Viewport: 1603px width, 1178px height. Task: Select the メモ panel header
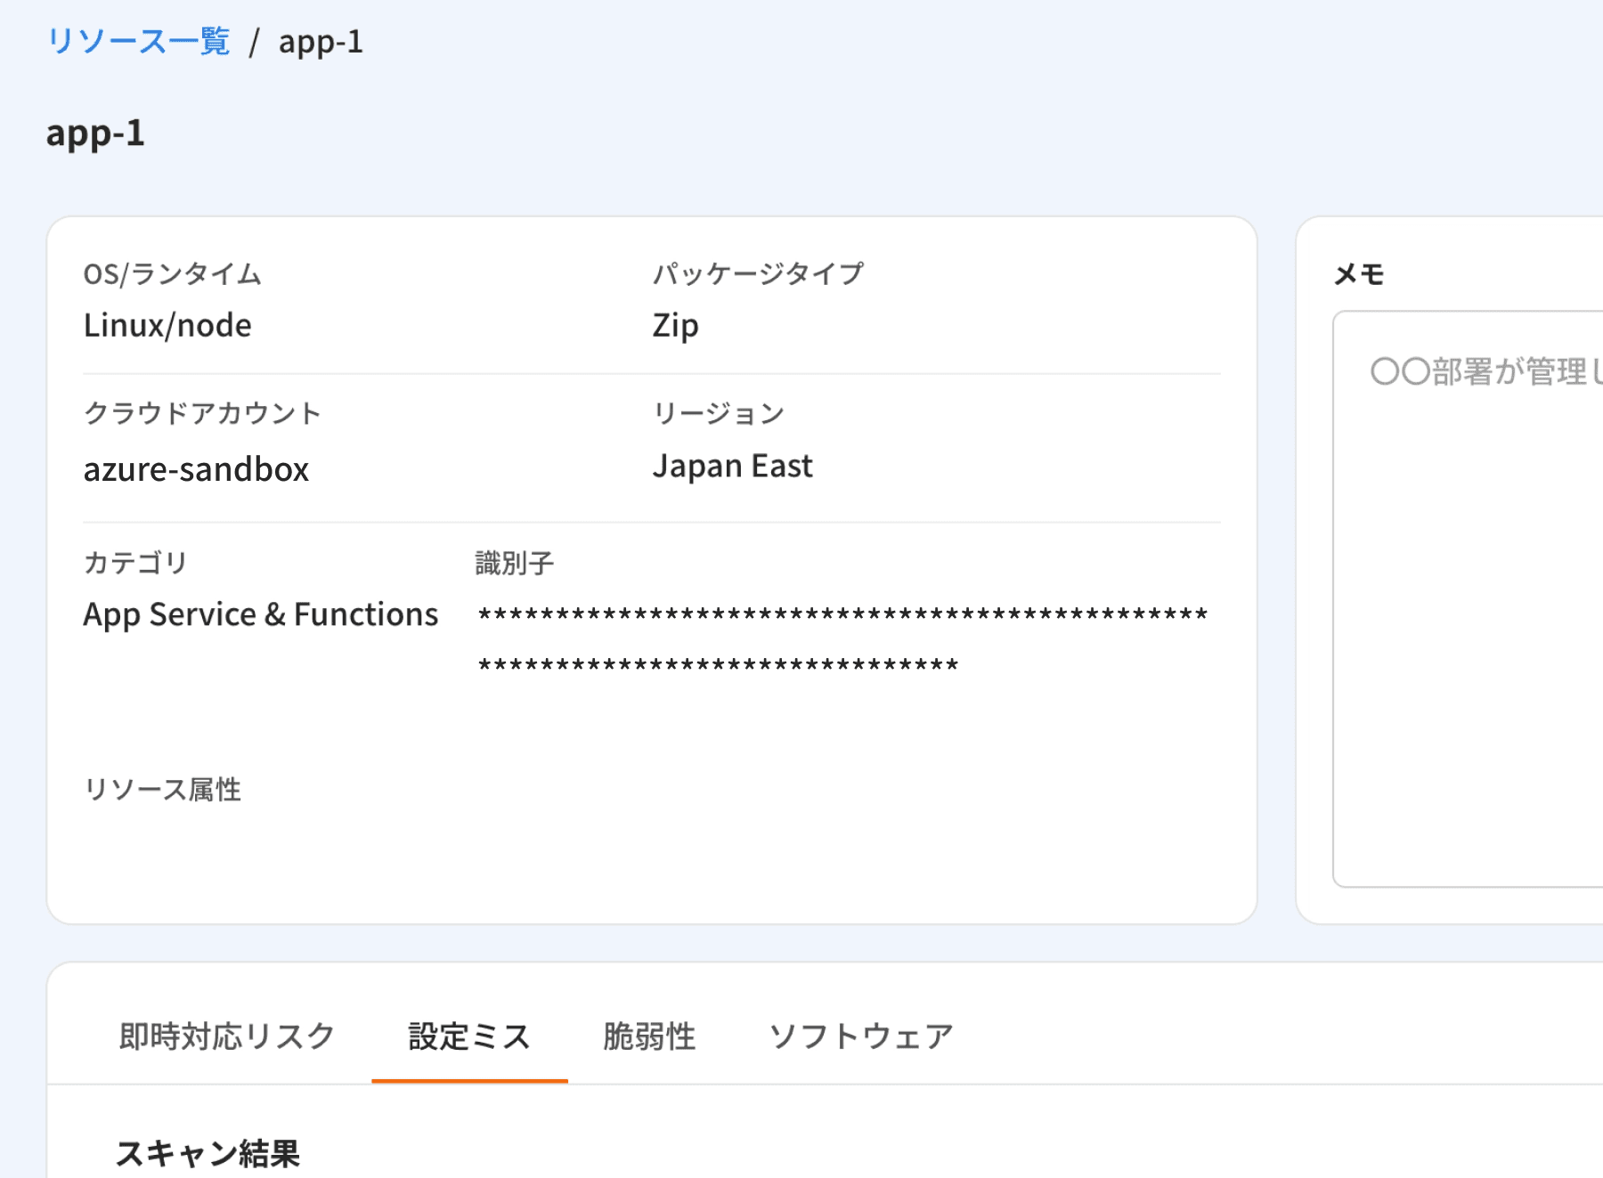click(1355, 274)
